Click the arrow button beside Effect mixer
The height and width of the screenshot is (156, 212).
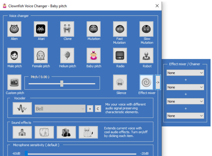click(x=158, y=82)
